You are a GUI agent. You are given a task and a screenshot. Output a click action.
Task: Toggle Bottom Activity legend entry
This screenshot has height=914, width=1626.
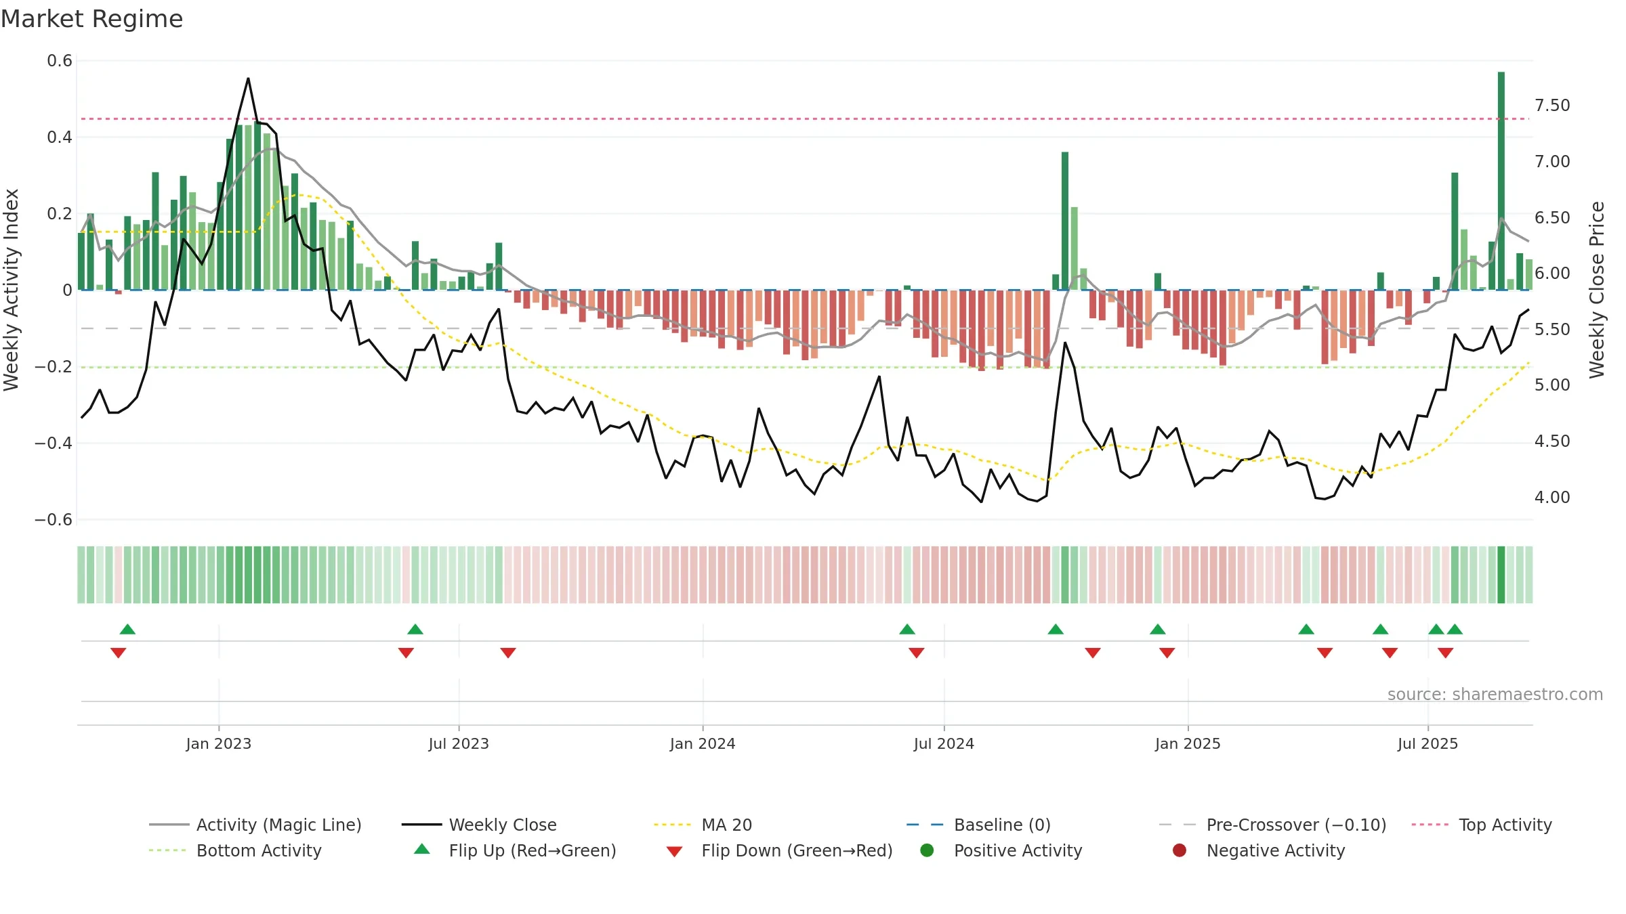(235, 850)
